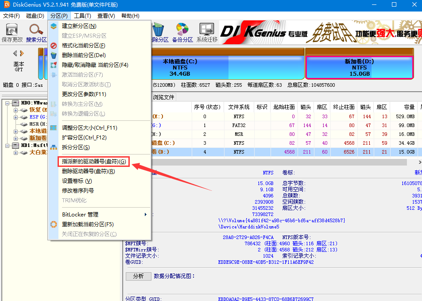Open the 工具(T) menu
Image resolution: width=422 pixels, height=301 pixels.
pyautogui.click(x=82, y=16)
